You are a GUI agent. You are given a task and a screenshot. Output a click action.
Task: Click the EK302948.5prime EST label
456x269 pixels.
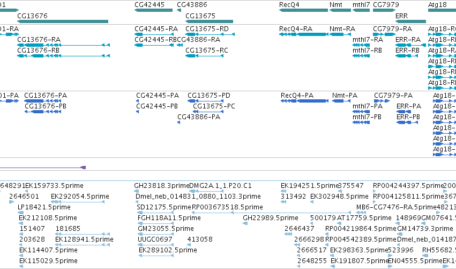(x=339, y=197)
